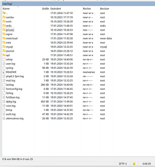The image size is (155, 167).
Task: Click the mail.log file icon
Action: [4, 80]
